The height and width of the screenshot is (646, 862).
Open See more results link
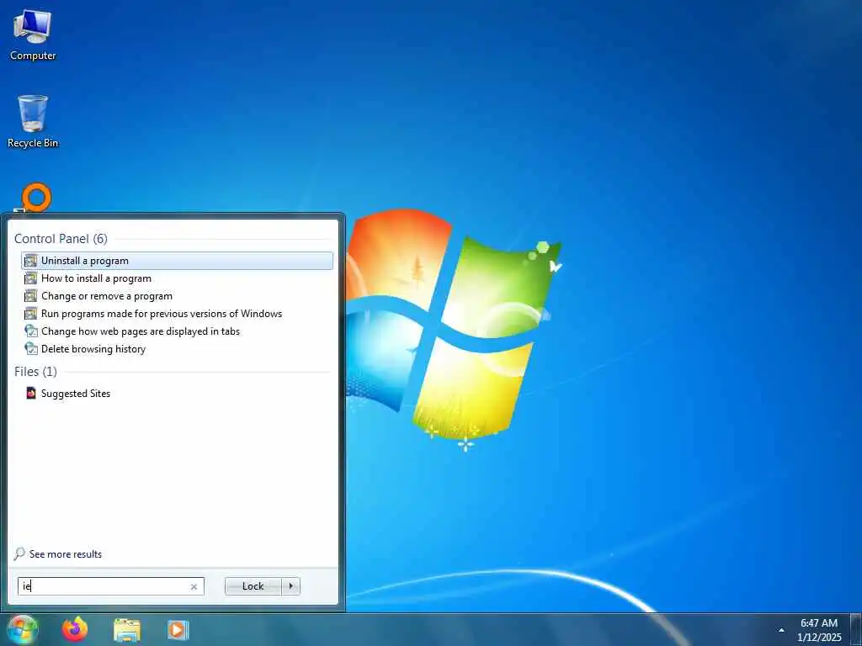66,554
